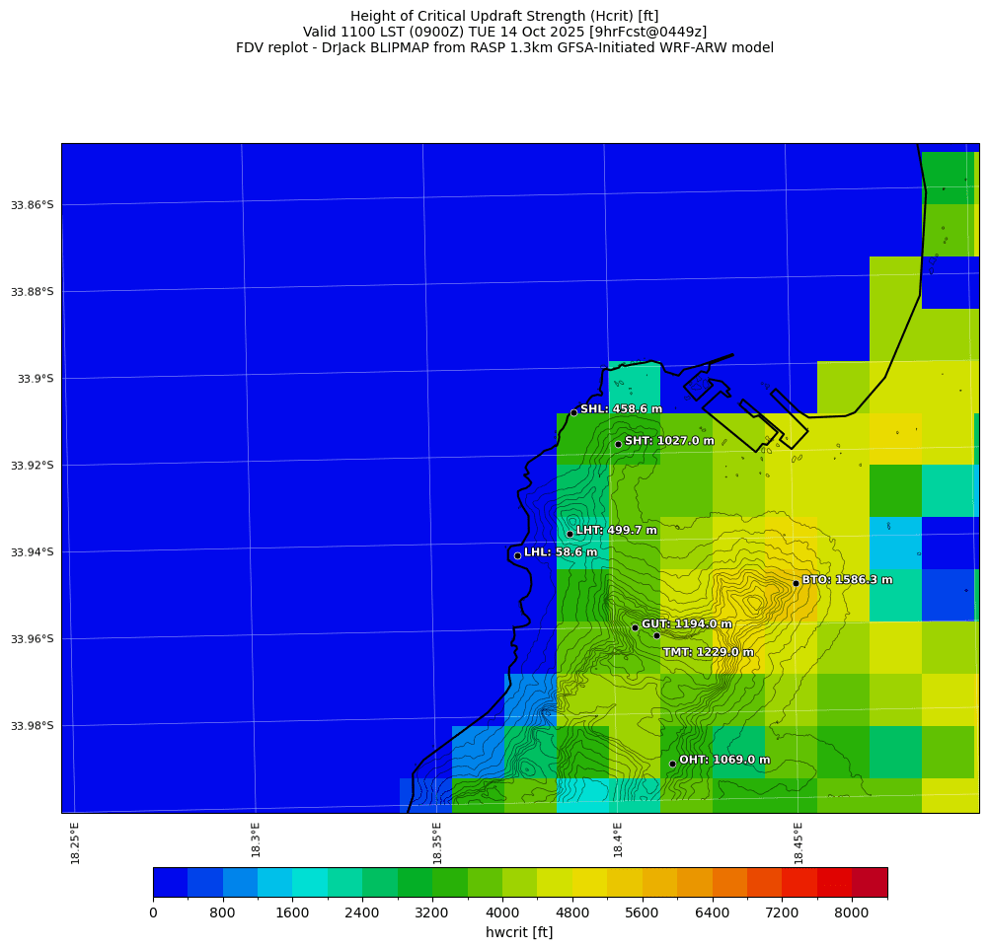This screenshot has width=988, height=949.
Task: Click the 'BTO: 1586.3 m' label
Action: click(847, 580)
